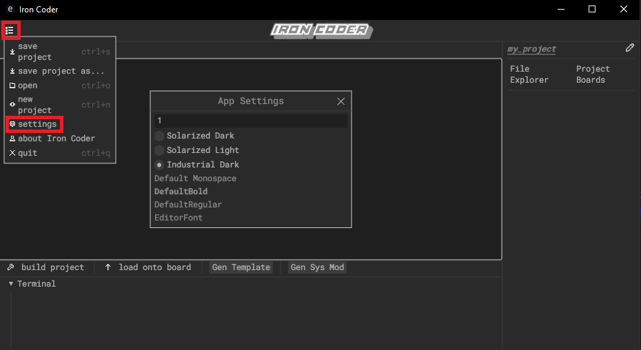Close the App Settings dialog with X
Screen dimensions: 641x350
click(340, 101)
